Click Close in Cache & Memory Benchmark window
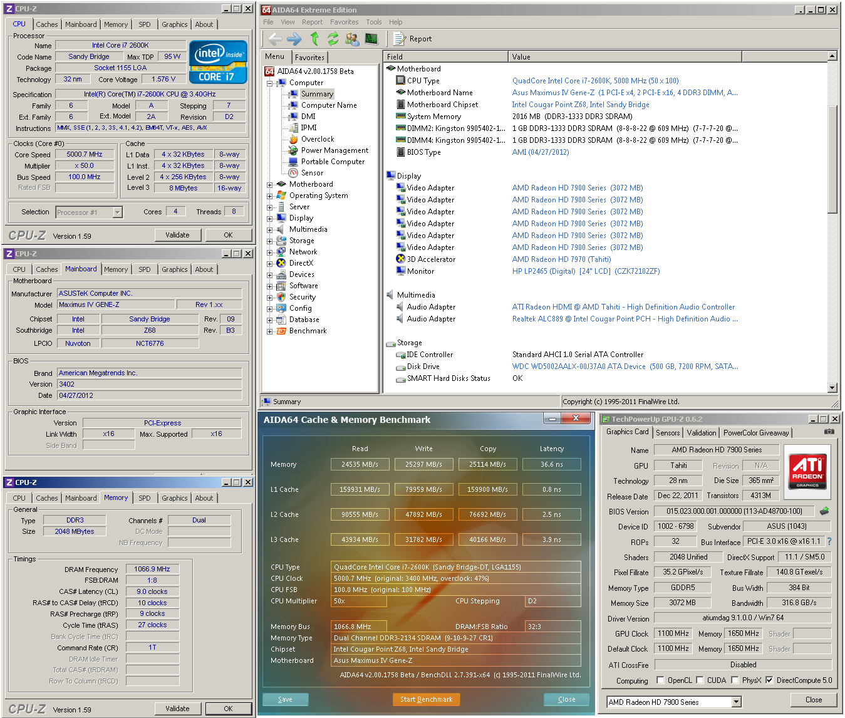 click(x=567, y=699)
